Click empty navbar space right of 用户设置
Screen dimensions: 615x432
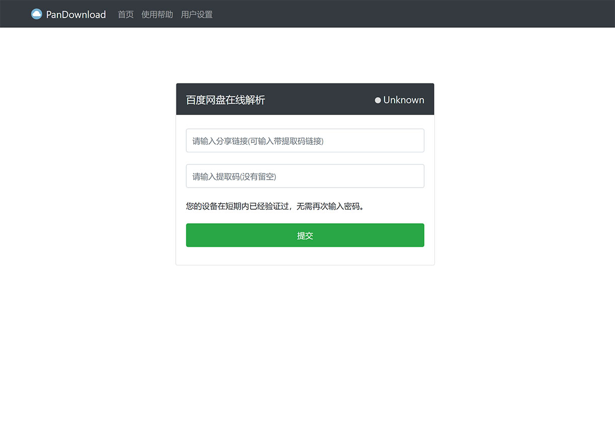pos(403,14)
